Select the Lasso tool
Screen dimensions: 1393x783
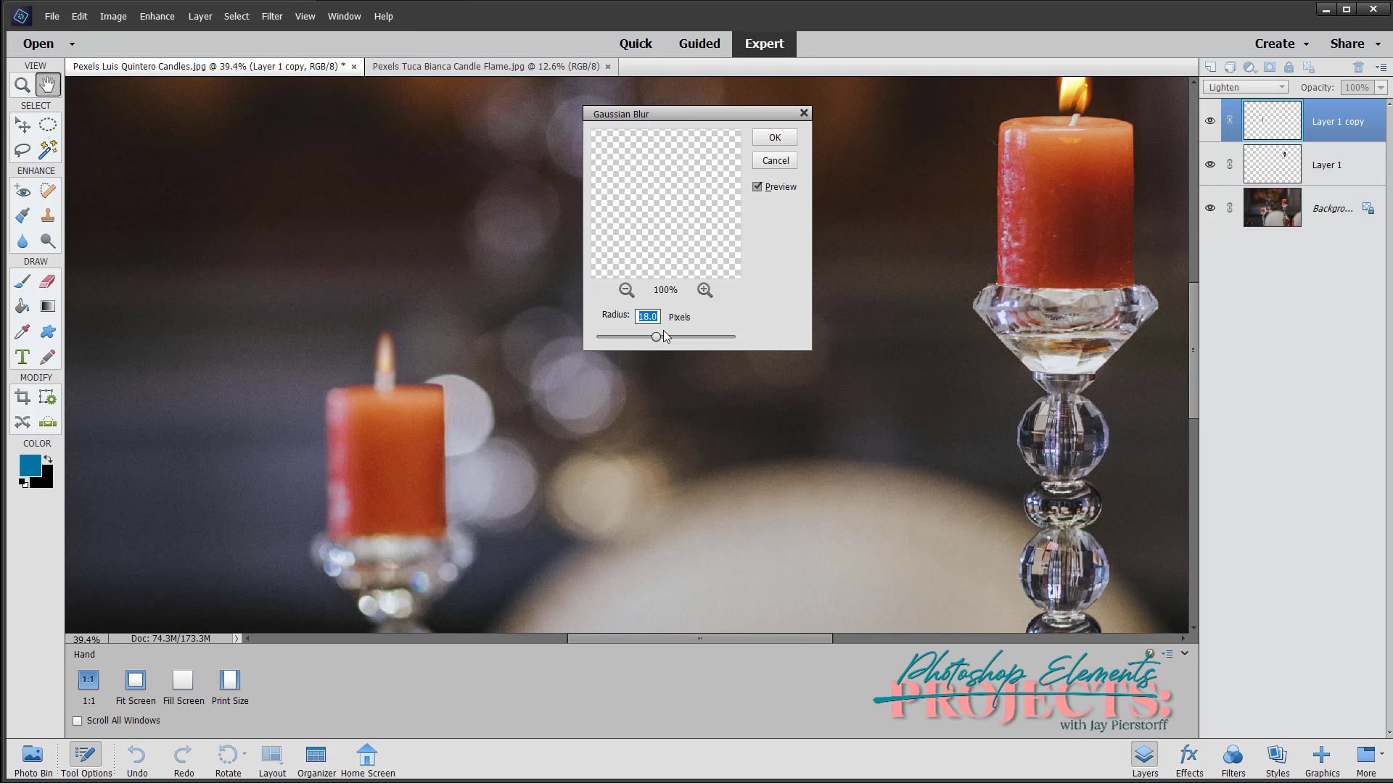pos(21,151)
